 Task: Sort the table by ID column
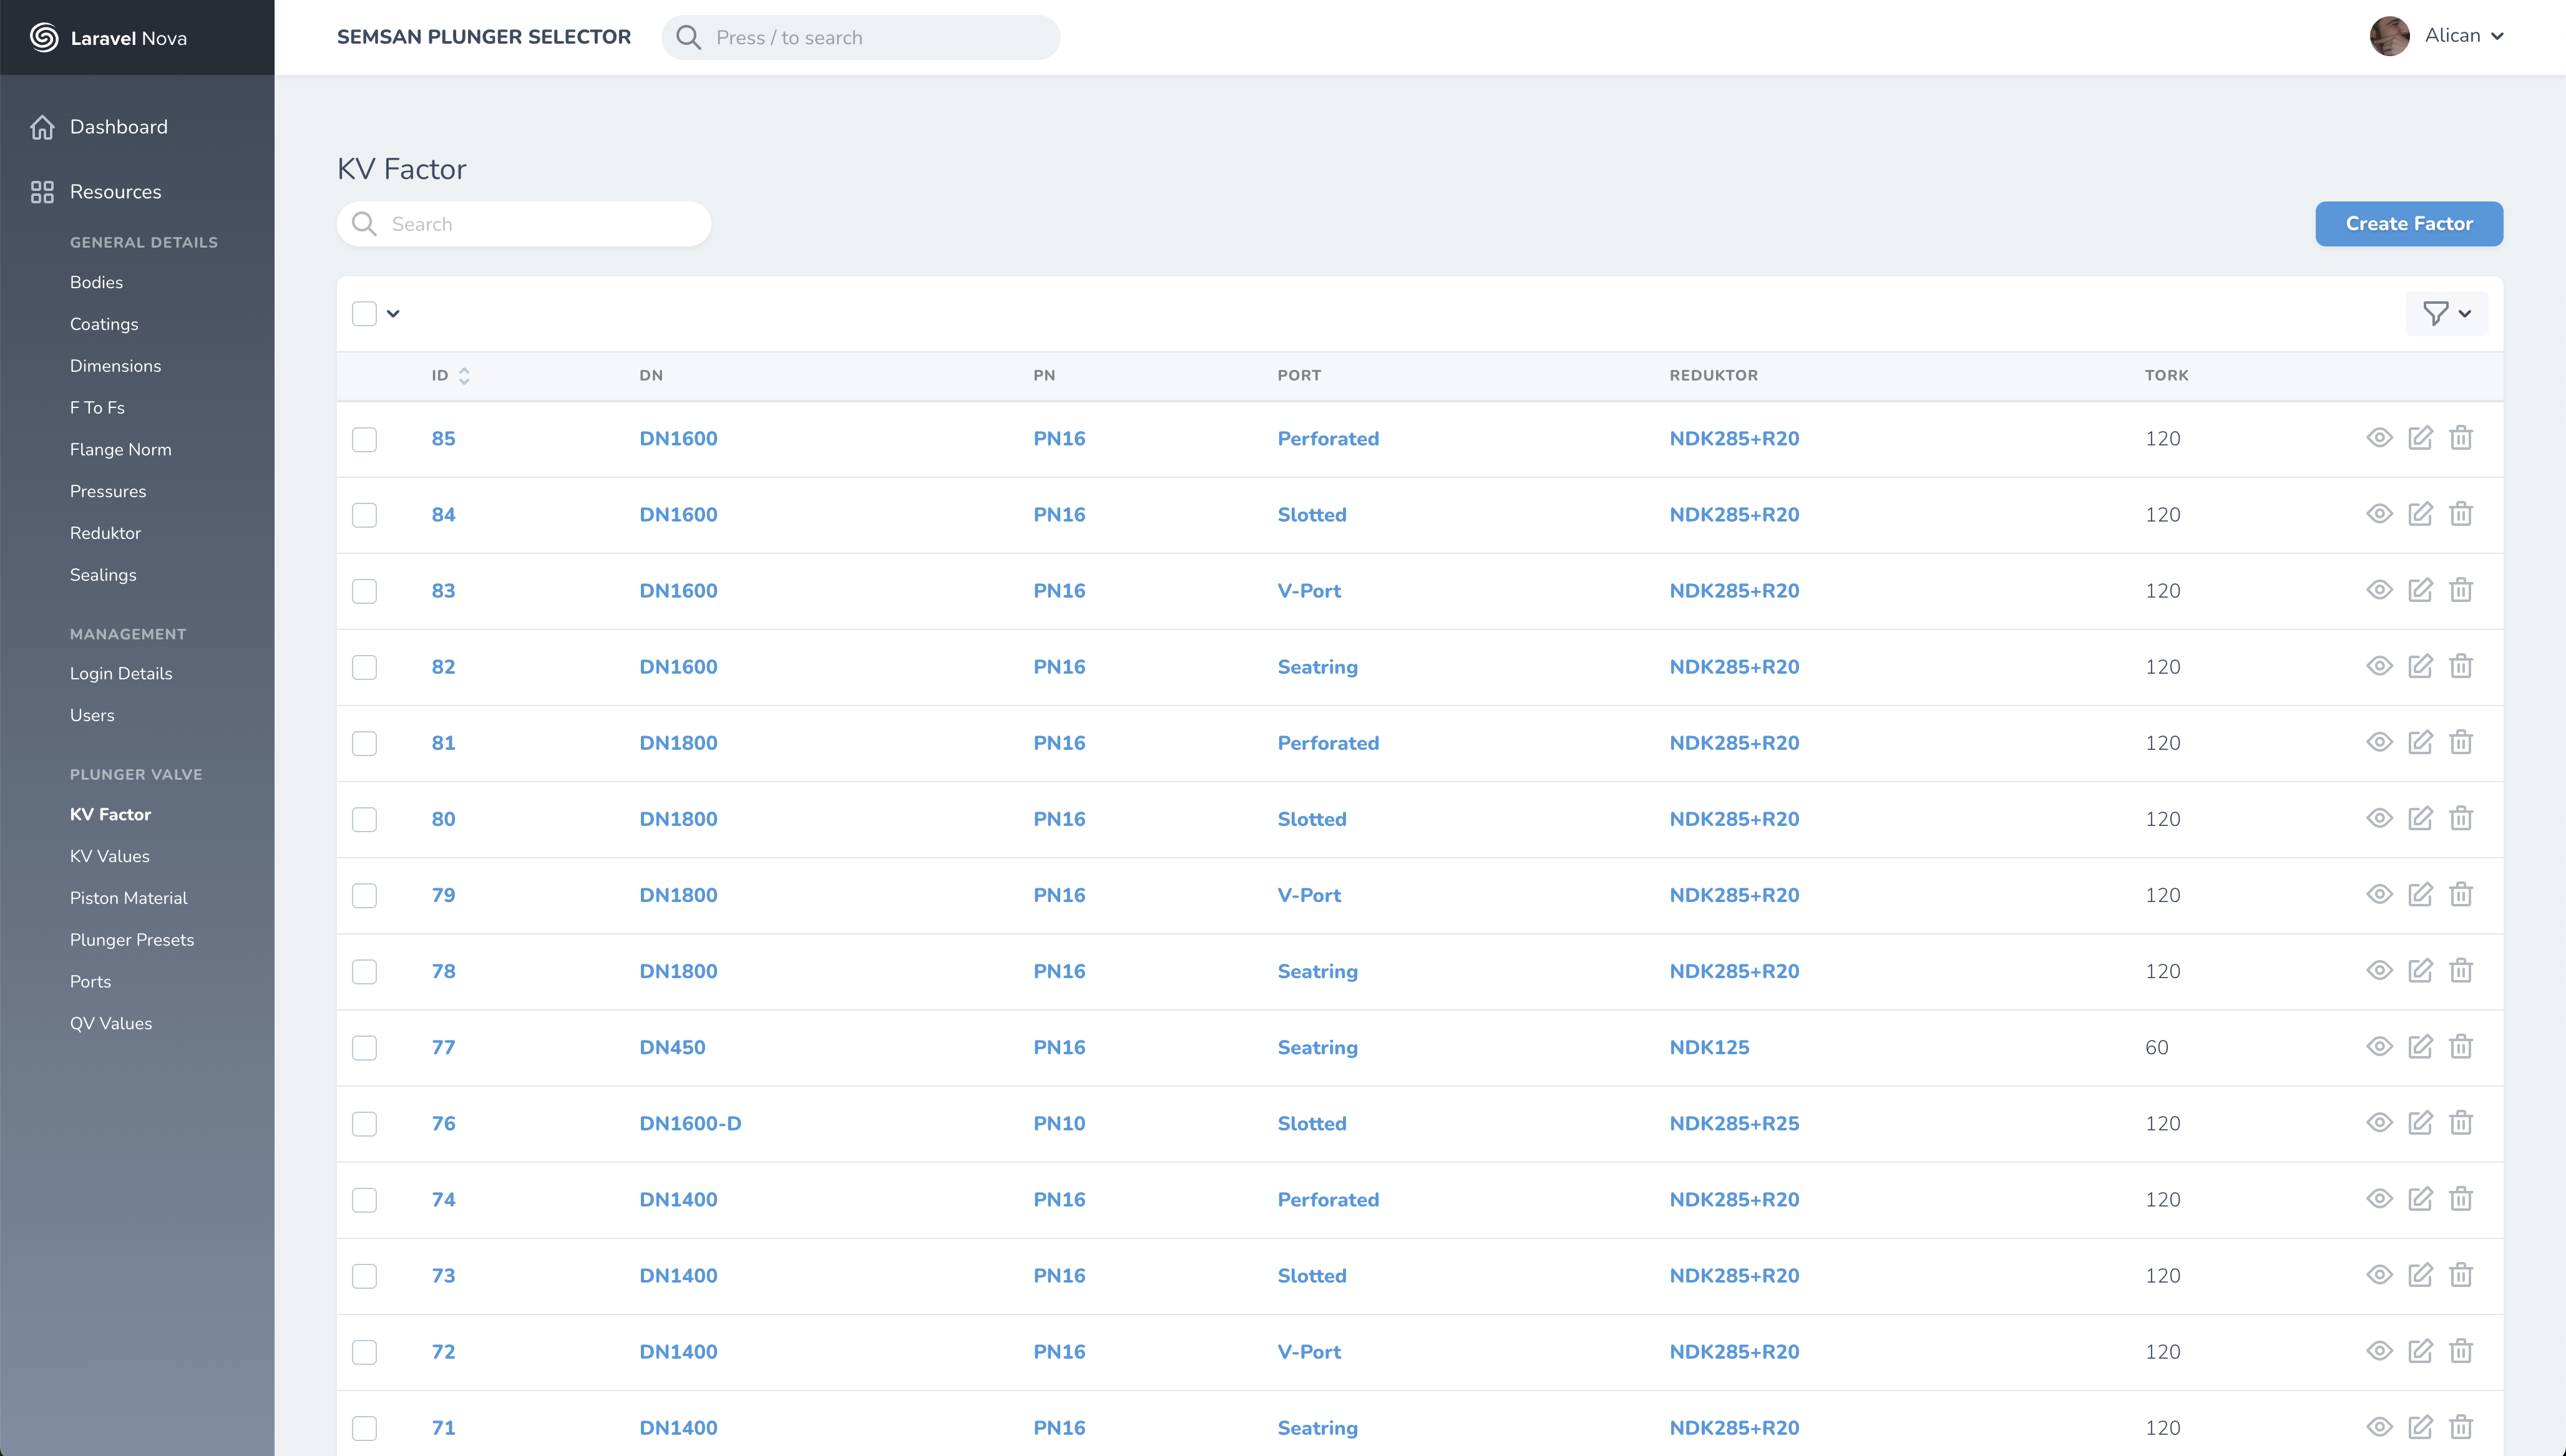(450, 375)
